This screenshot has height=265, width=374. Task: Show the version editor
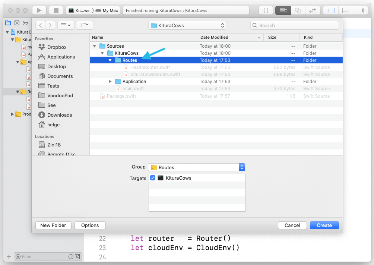[313, 10]
